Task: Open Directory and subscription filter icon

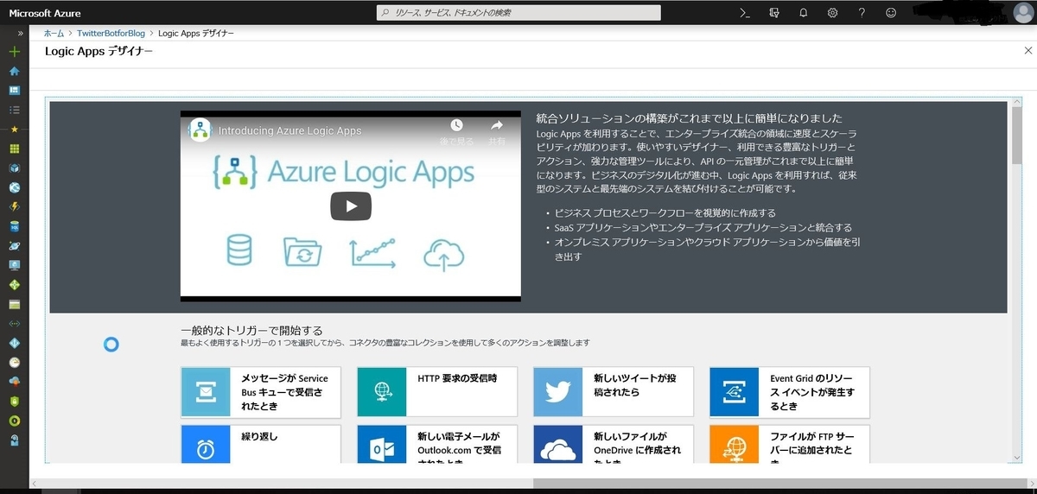Action: coord(773,12)
